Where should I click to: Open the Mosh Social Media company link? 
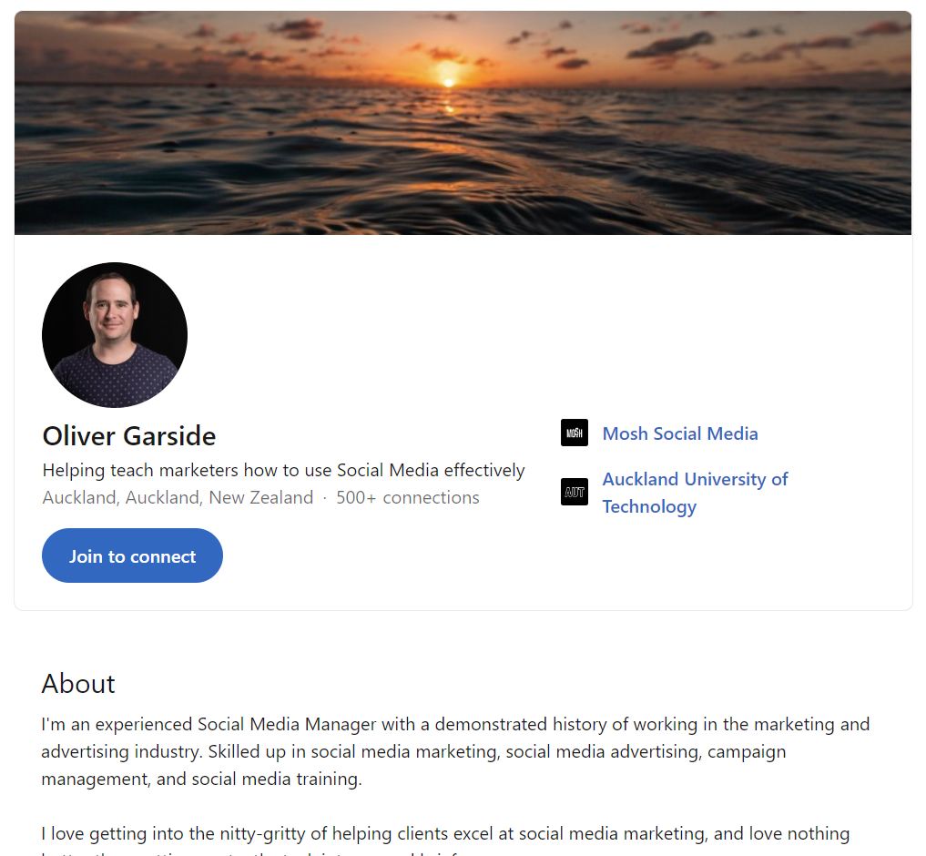(680, 433)
